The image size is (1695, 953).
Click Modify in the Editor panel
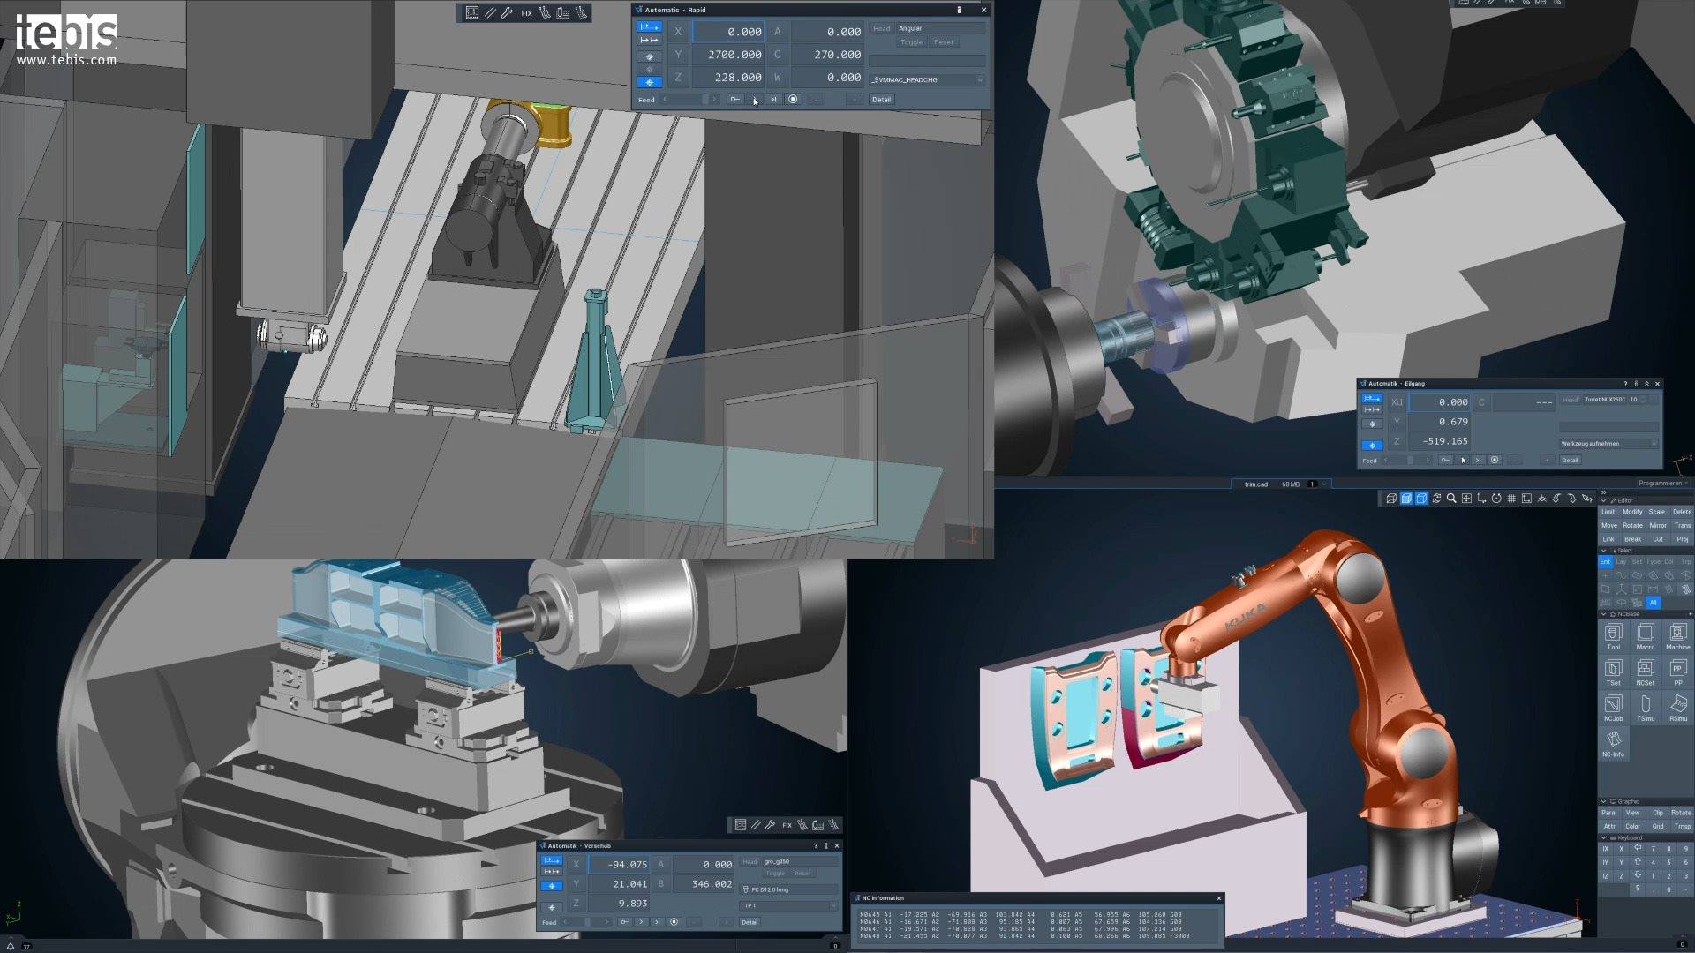coord(1632,512)
